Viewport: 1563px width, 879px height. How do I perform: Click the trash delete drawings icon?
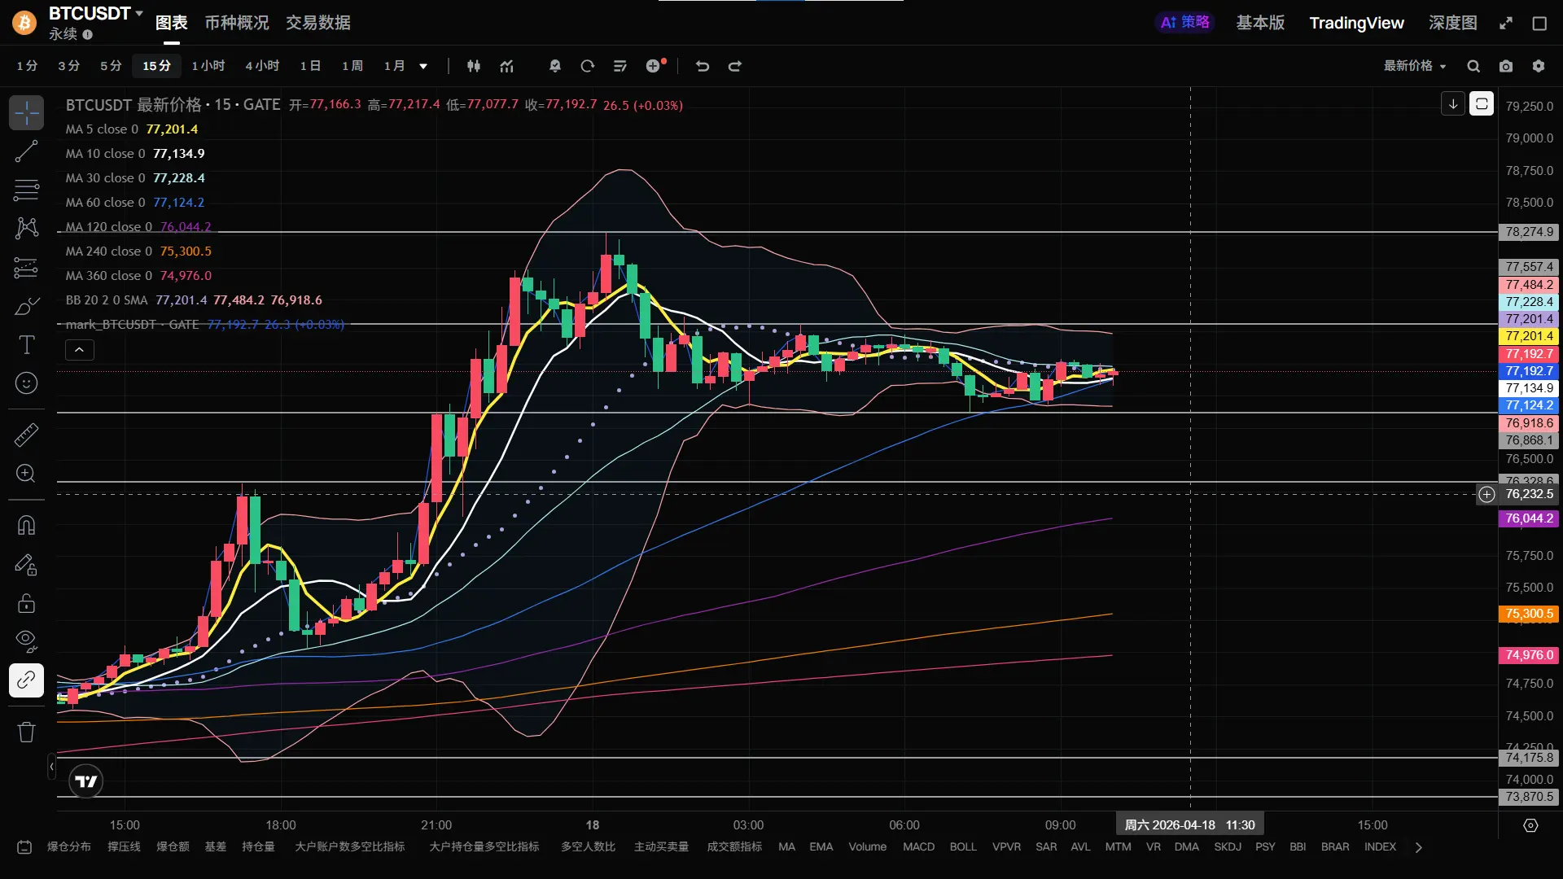(x=26, y=732)
